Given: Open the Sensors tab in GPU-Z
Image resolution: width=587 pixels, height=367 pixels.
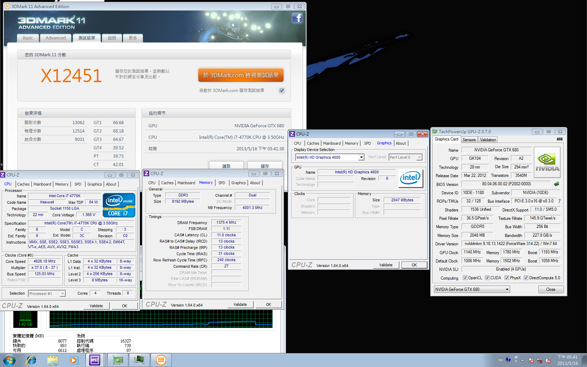Looking at the screenshot, I should (x=469, y=140).
